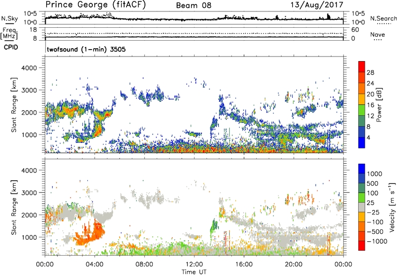Select the positive '1000' value on velocity colorbar

pyautogui.click(x=375, y=174)
